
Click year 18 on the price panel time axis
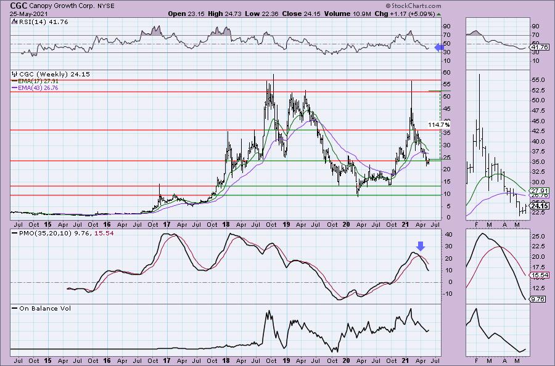[x=226, y=224]
